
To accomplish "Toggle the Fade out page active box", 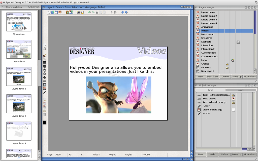I will tap(198, 68).
